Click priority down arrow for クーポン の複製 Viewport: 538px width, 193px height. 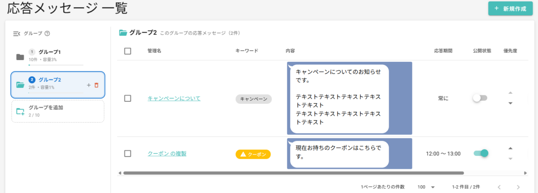click(510, 159)
